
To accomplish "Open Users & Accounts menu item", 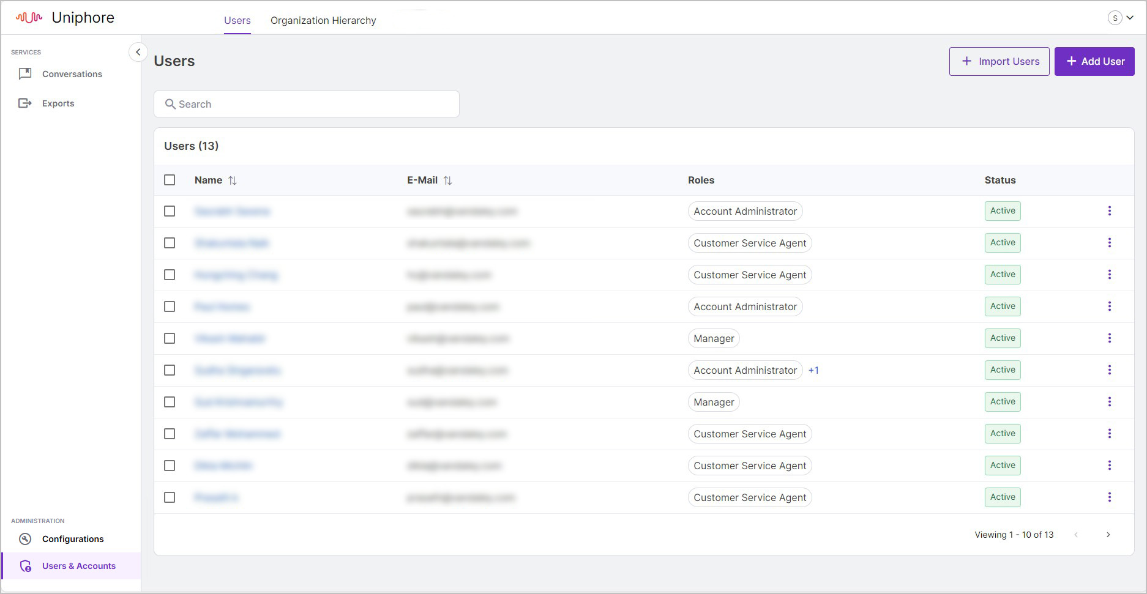I will coord(71,566).
